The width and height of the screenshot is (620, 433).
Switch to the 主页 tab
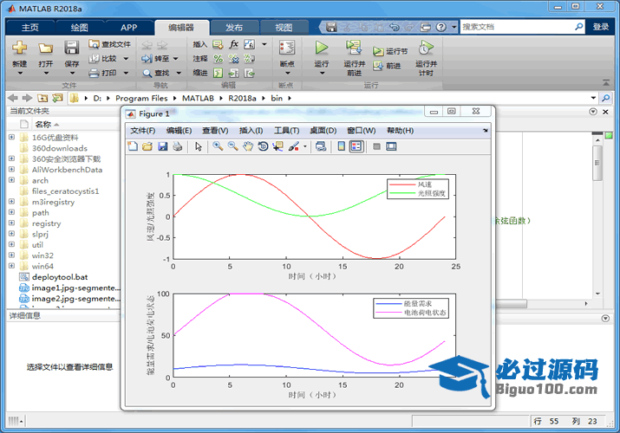(30, 27)
